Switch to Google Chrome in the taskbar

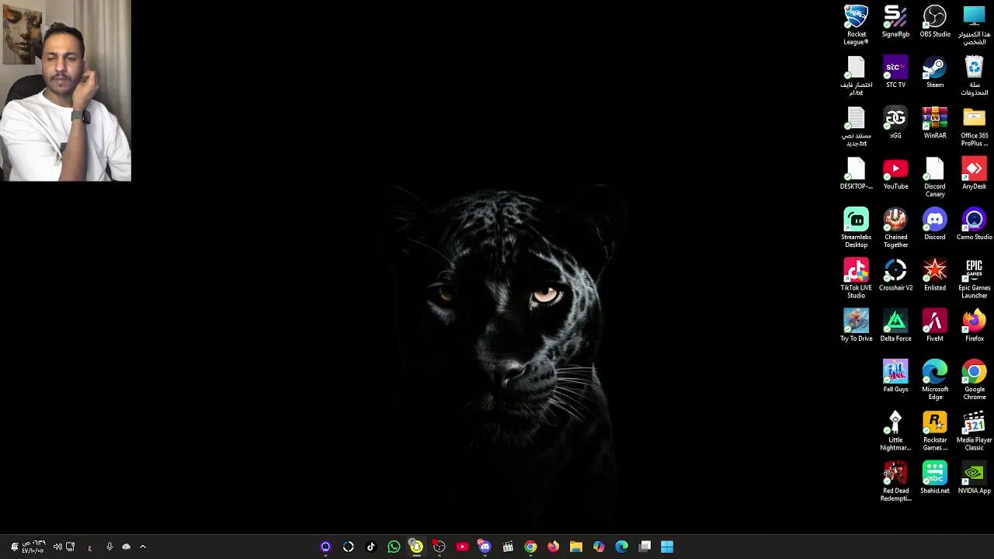pos(530,547)
